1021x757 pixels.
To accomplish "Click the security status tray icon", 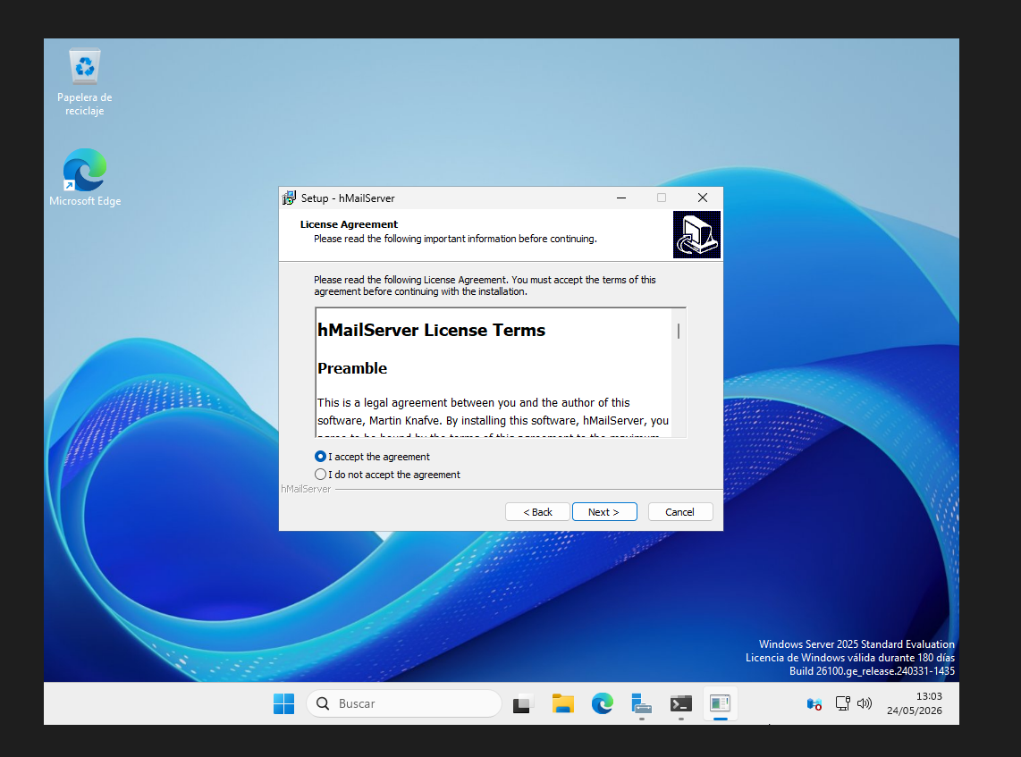I will [814, 703].
